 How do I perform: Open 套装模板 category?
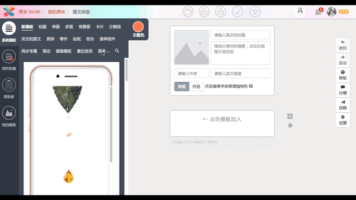pos(63,51)
